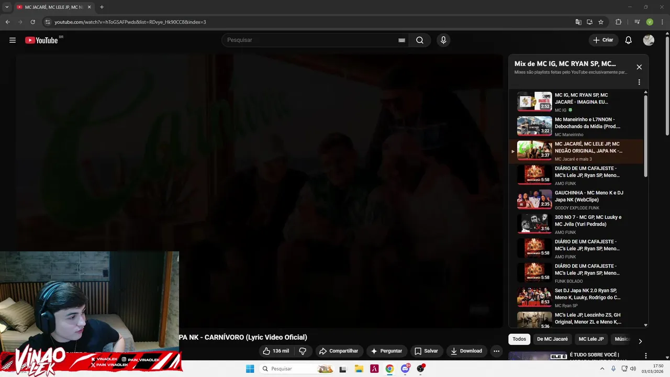This screenshot has width=670, height=377.
Task: Show more filter chips with arrow
Action: coord(640,341)
